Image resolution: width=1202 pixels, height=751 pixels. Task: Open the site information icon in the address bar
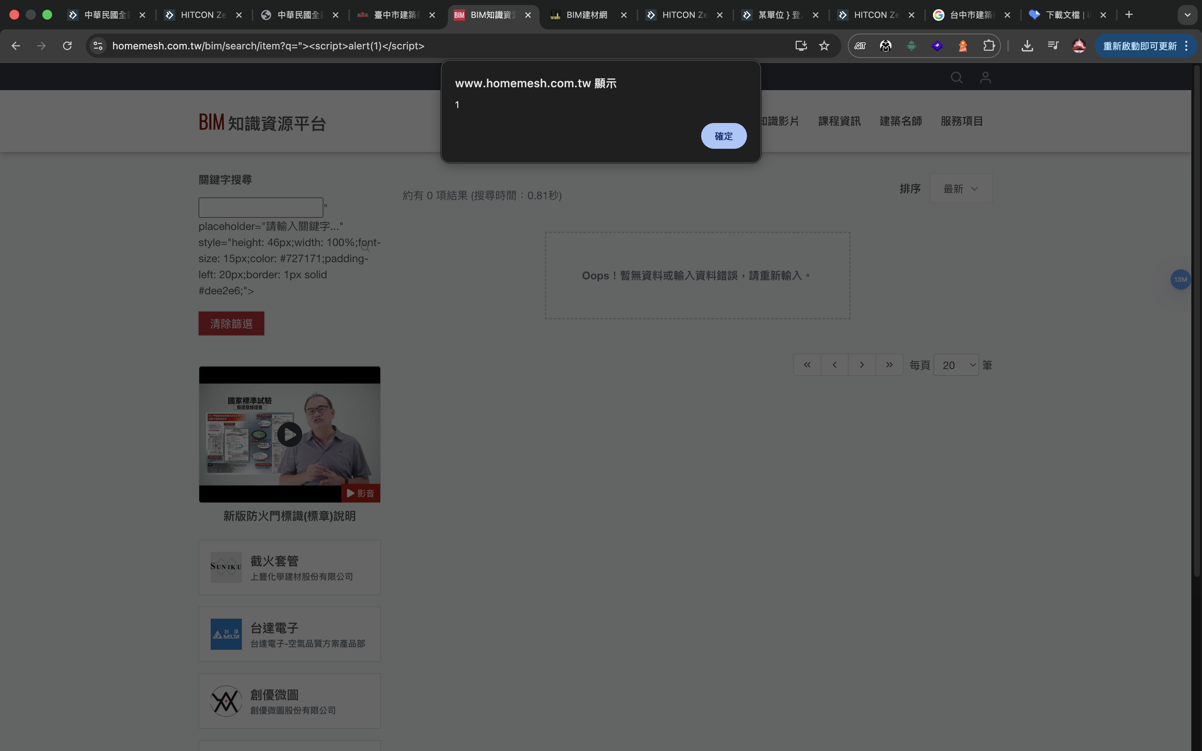tap(98, 46)
